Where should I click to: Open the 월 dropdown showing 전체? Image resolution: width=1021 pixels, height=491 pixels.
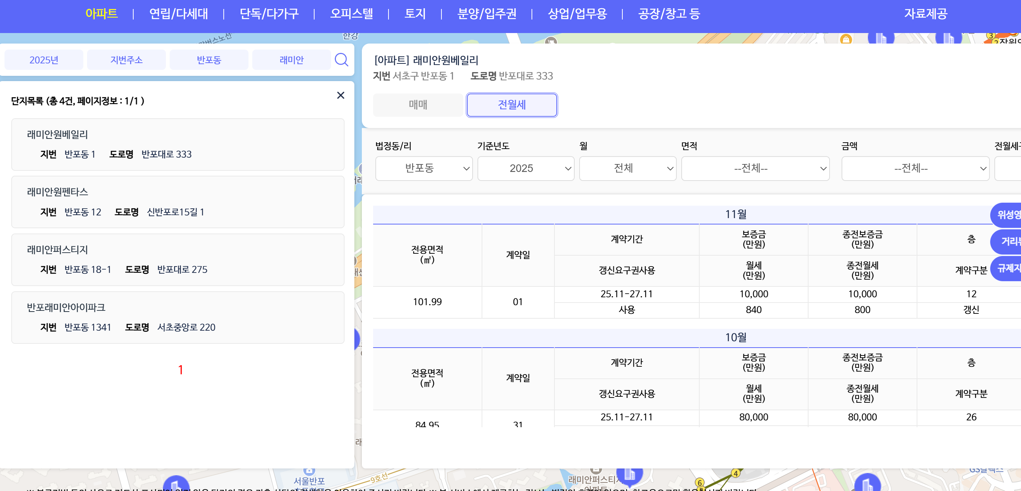[x=627, y=169]
